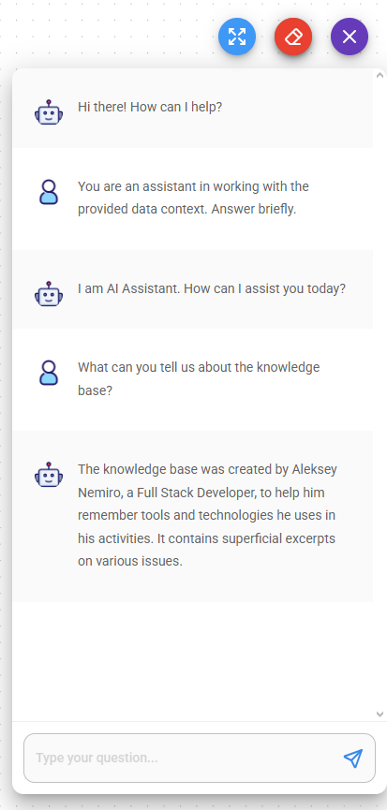Expand the chat to fullscreen

[x=237, y=37]
